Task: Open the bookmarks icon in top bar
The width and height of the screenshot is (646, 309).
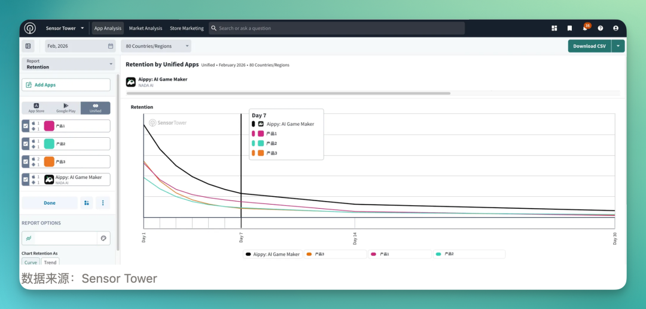Action: [569, 29]
